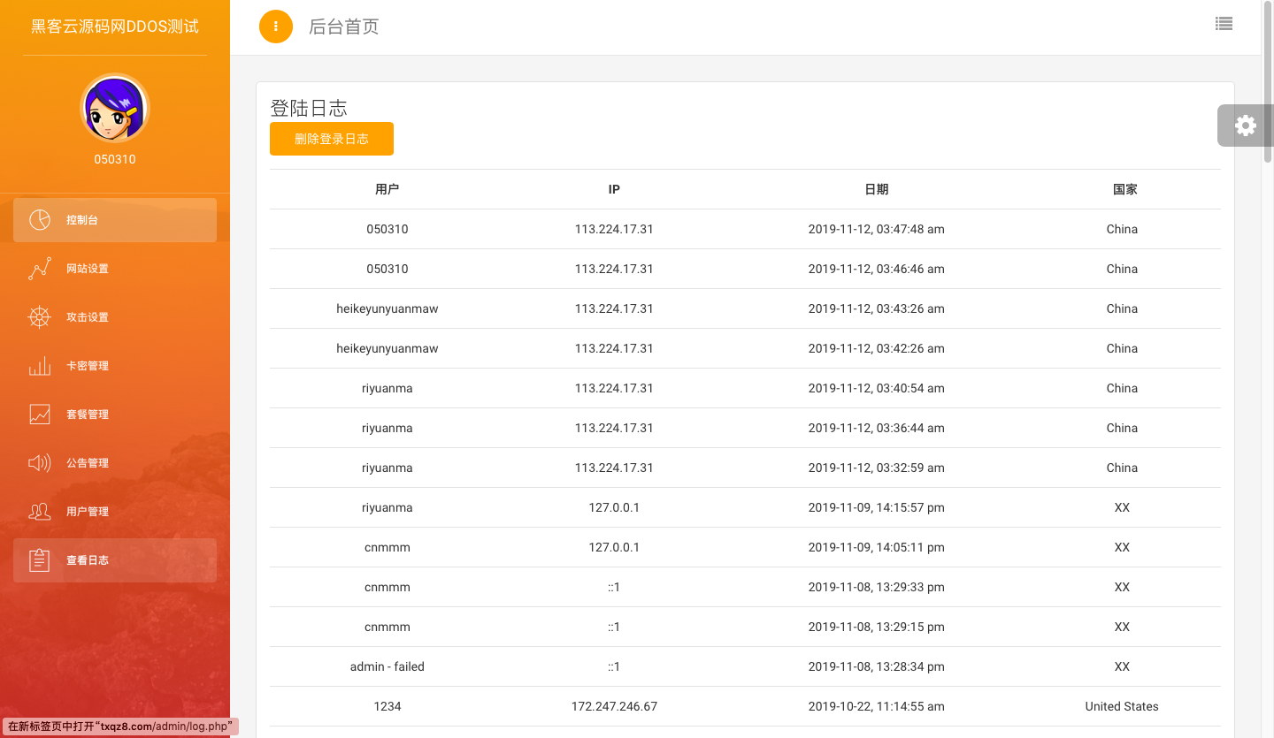Click the user avatar image
This screenshot has width=1274, height=738.
115,109
